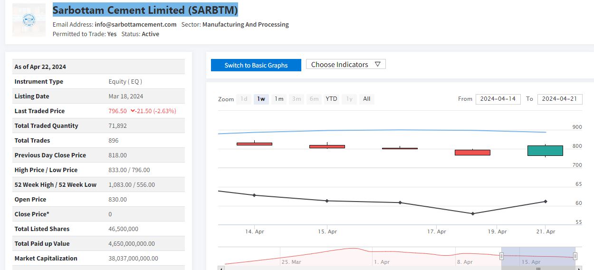
Task: Select the 1d zoom option
Action: (244, 99)
